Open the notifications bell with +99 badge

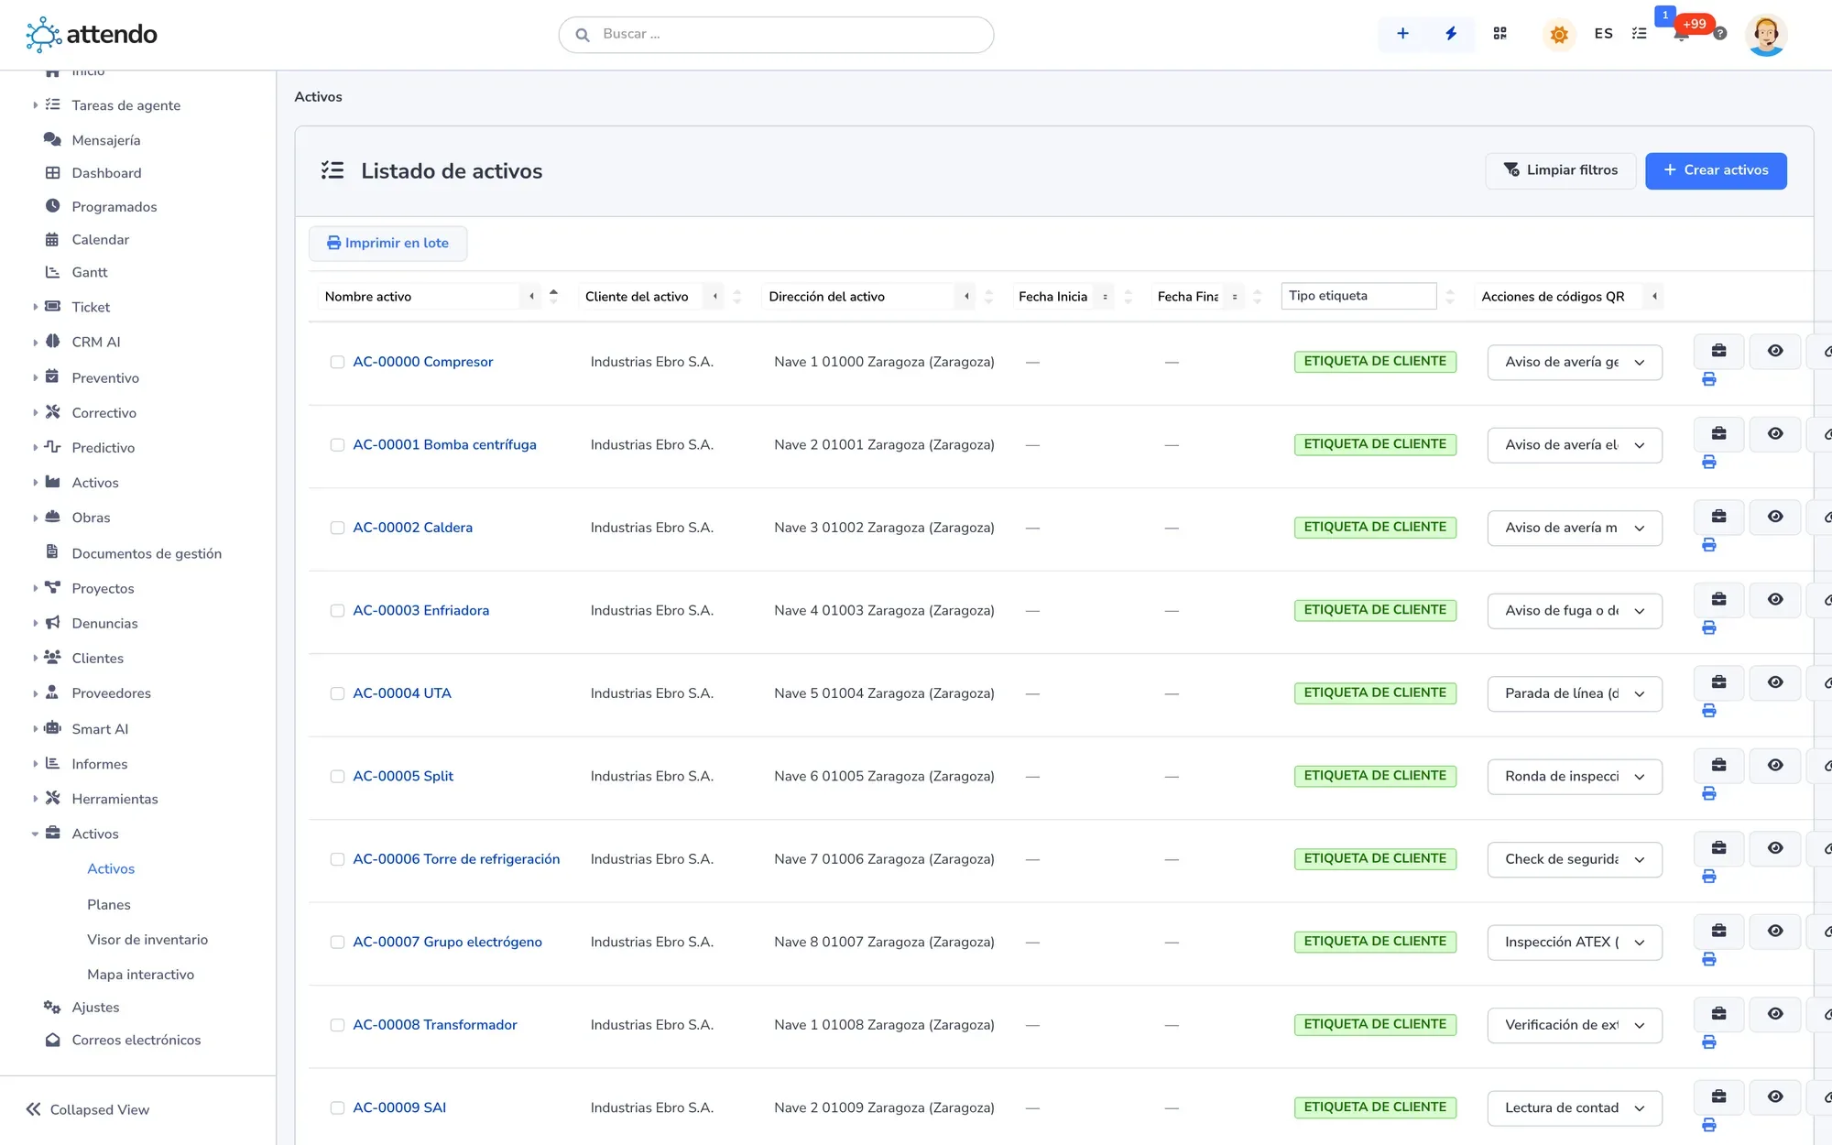1681,34
